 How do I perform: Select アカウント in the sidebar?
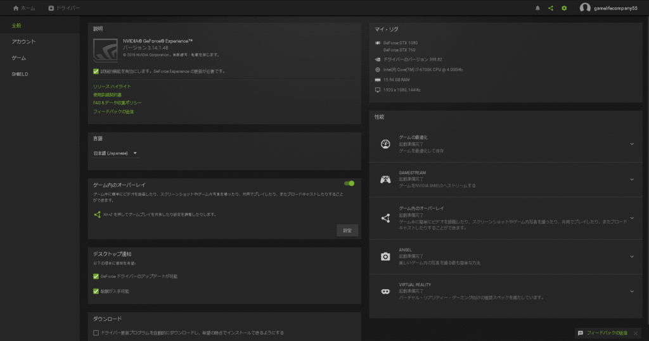click(x=23, y=41)
